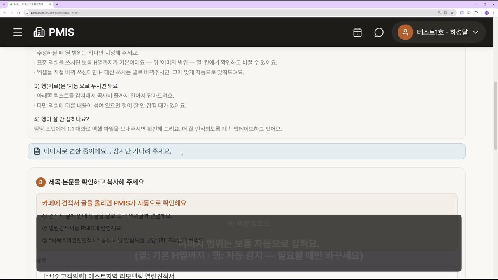Select the PMIS 박목수의열린견적서 browser tab
The height and width of the screenshot is (280, 498).
pyautogui.click(x=30, y=4)
